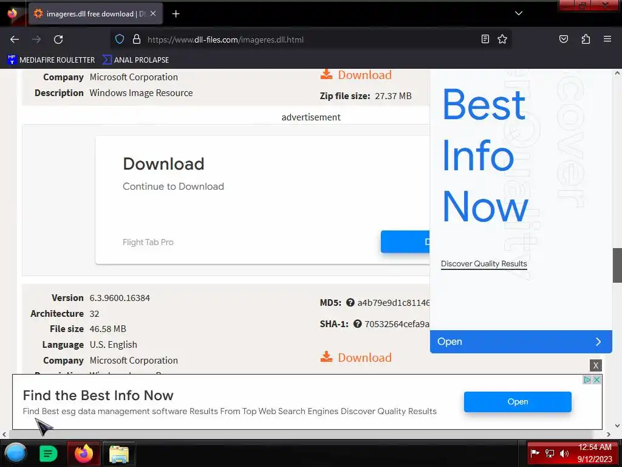Click the AdChoices triangle icon on banner
This screenshot has height=467, width=622.
(x=587, y=379)
